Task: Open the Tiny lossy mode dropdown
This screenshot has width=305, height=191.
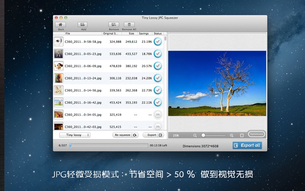Action: click(75, 135)
